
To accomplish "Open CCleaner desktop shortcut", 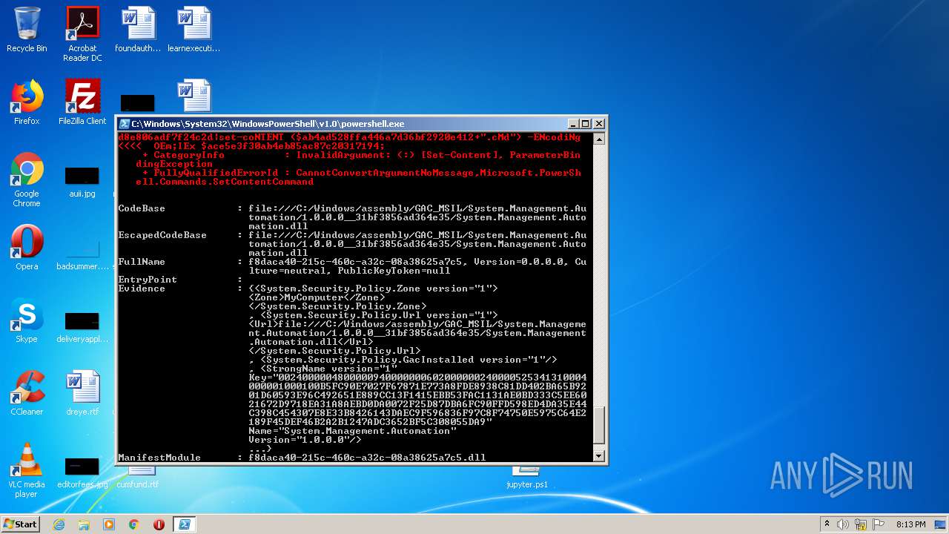I will (x=27, y=393).
